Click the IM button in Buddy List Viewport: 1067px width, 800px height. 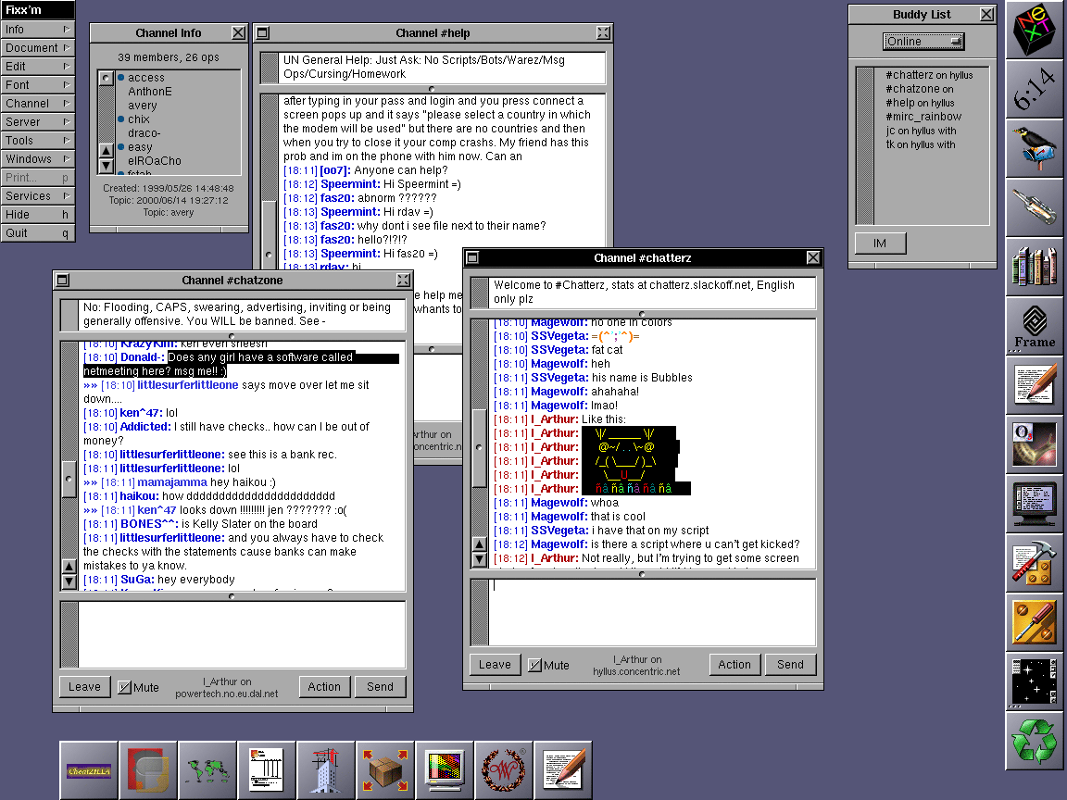pyautogui.click(x=880, y=243)
